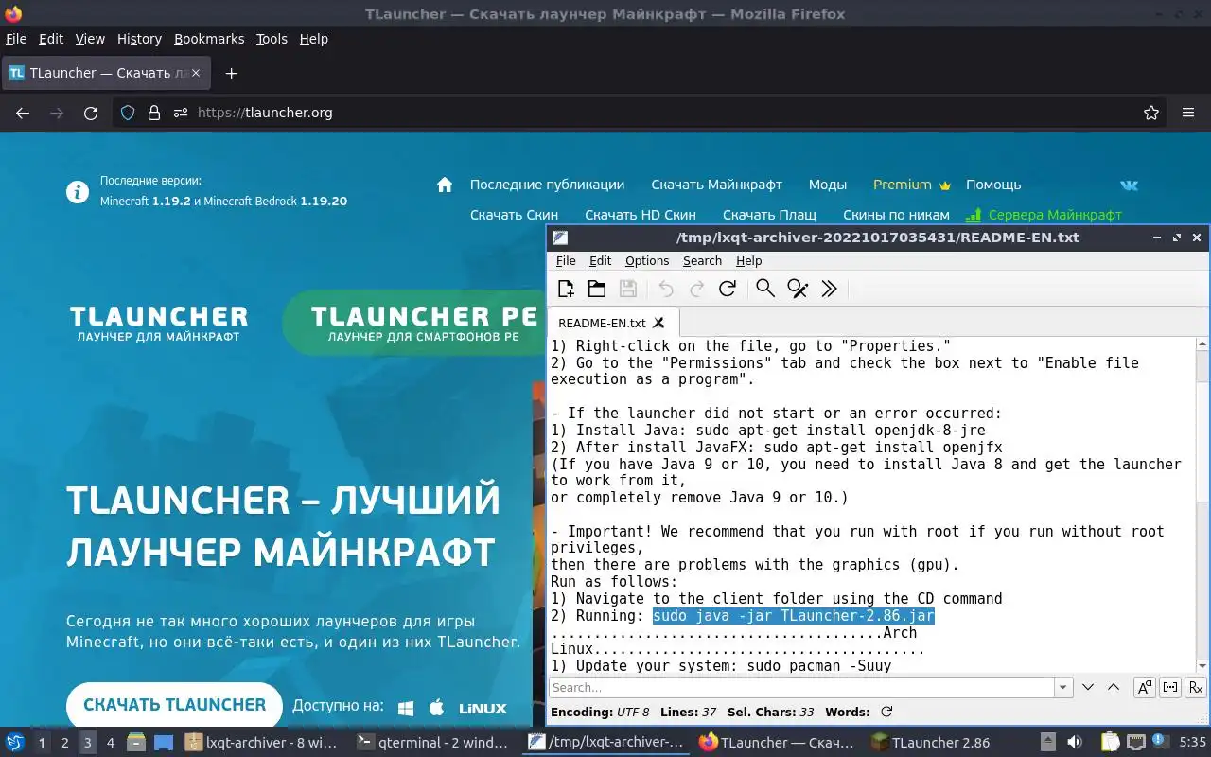Open Firefox hamburger application menu
Viewport: 1211px width, 757px height.
pos(1188,113)
